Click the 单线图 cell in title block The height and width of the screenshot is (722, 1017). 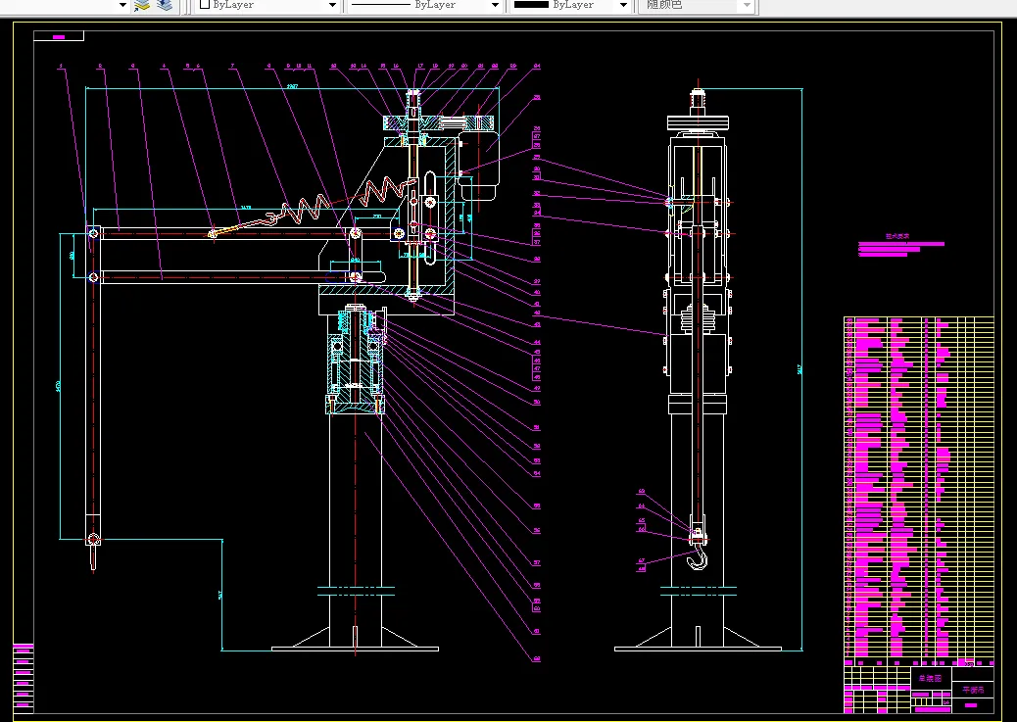coord(930,677)
